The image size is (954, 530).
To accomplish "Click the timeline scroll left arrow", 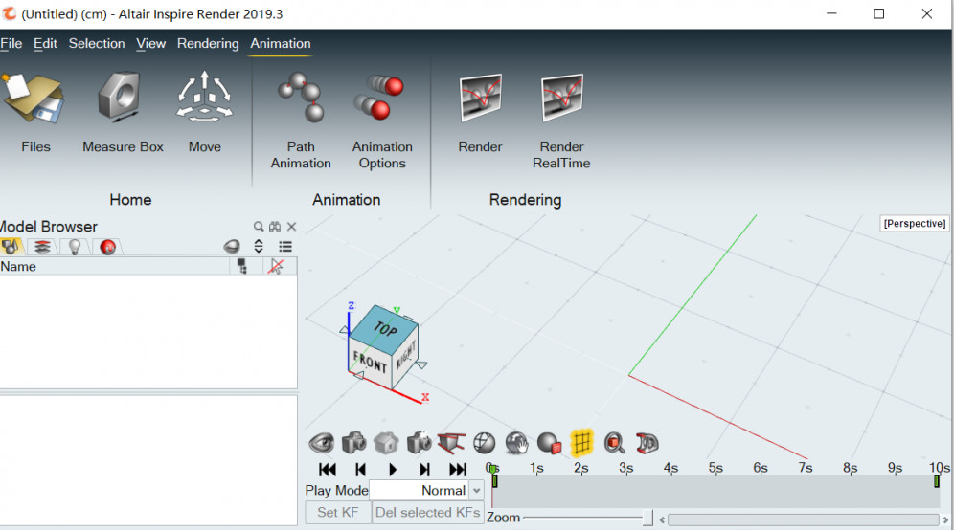I will [x=662, y=519].
